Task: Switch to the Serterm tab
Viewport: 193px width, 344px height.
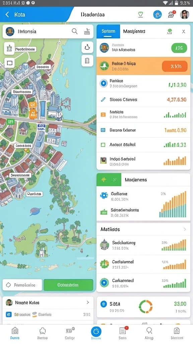Action: [x=108, y=31]
